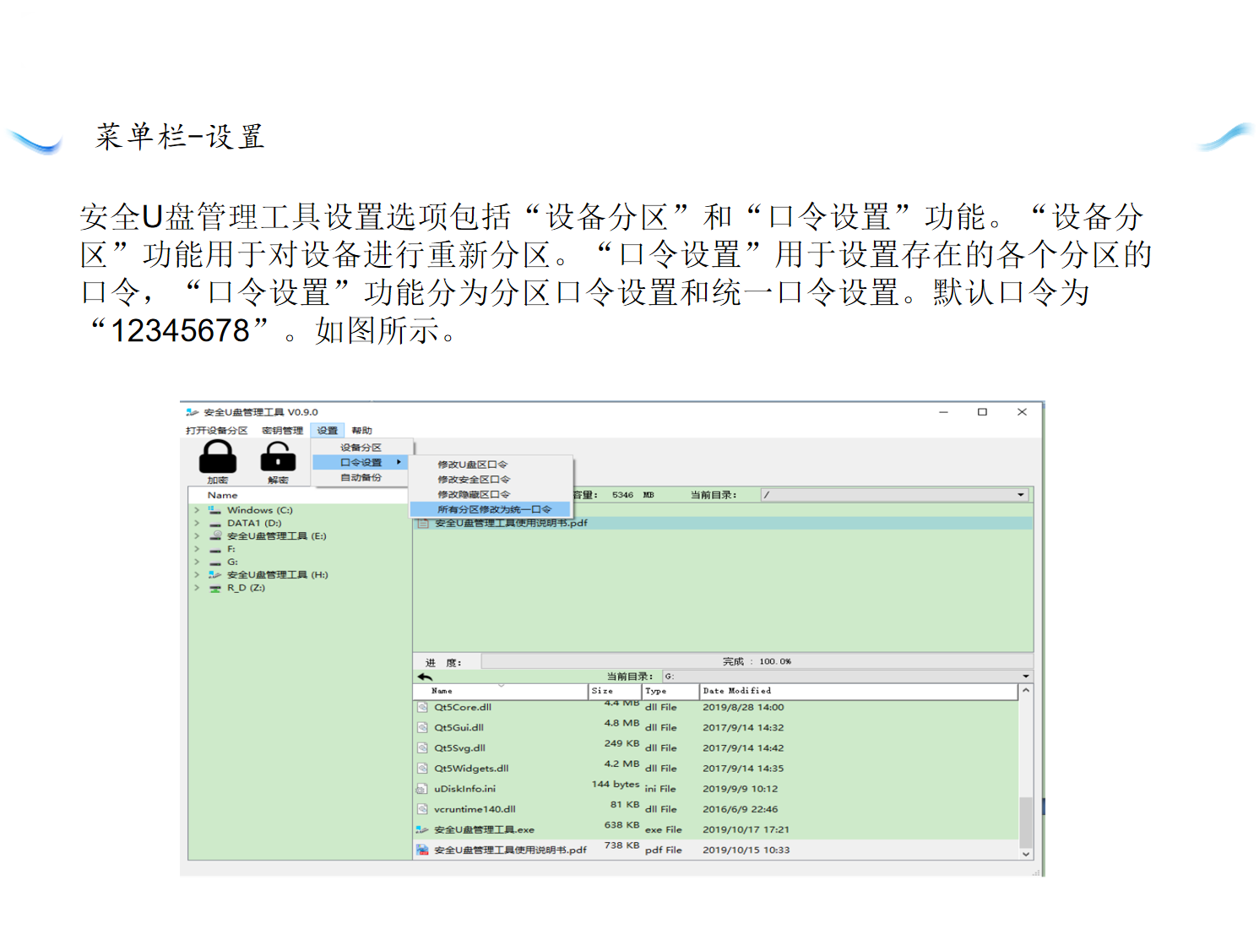Open the lower 当前目录 G: dropdown
This screenshot has height=940, width=1259.
click(x=1025, y=676)
